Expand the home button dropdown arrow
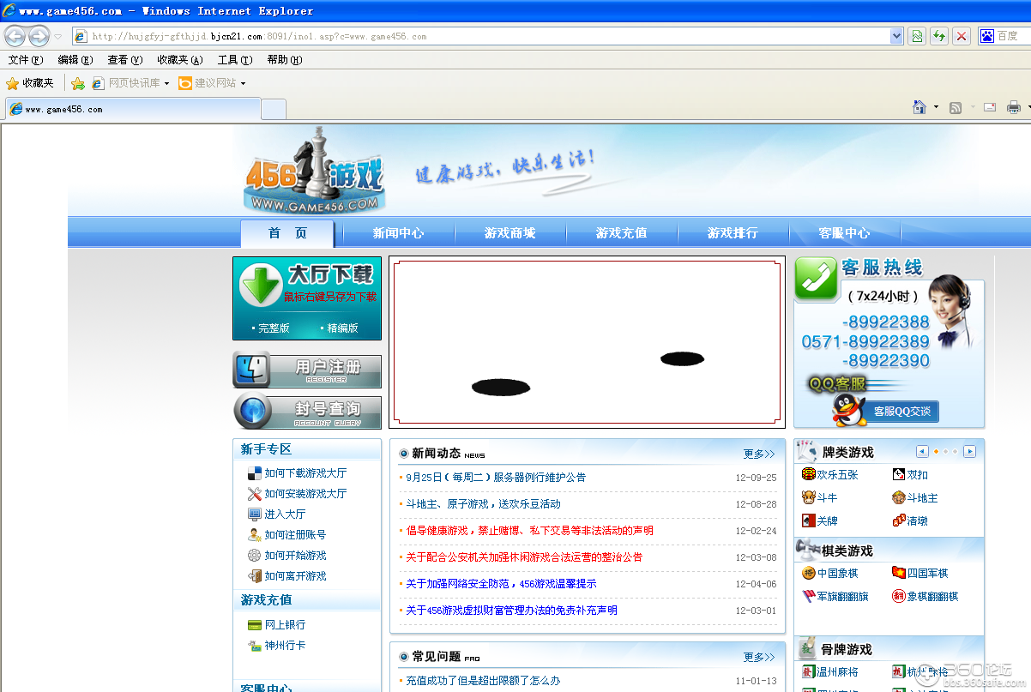This screenshot has width=1031, height=692. 936,106
